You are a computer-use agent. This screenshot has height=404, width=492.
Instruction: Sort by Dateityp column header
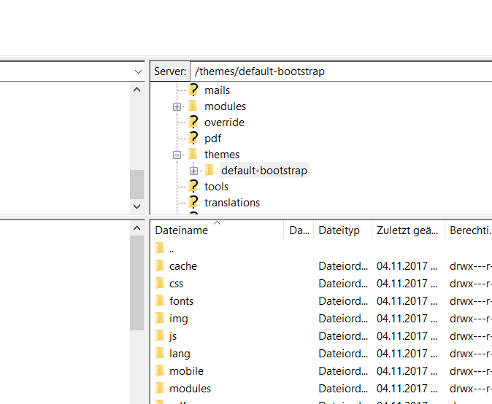342,230
